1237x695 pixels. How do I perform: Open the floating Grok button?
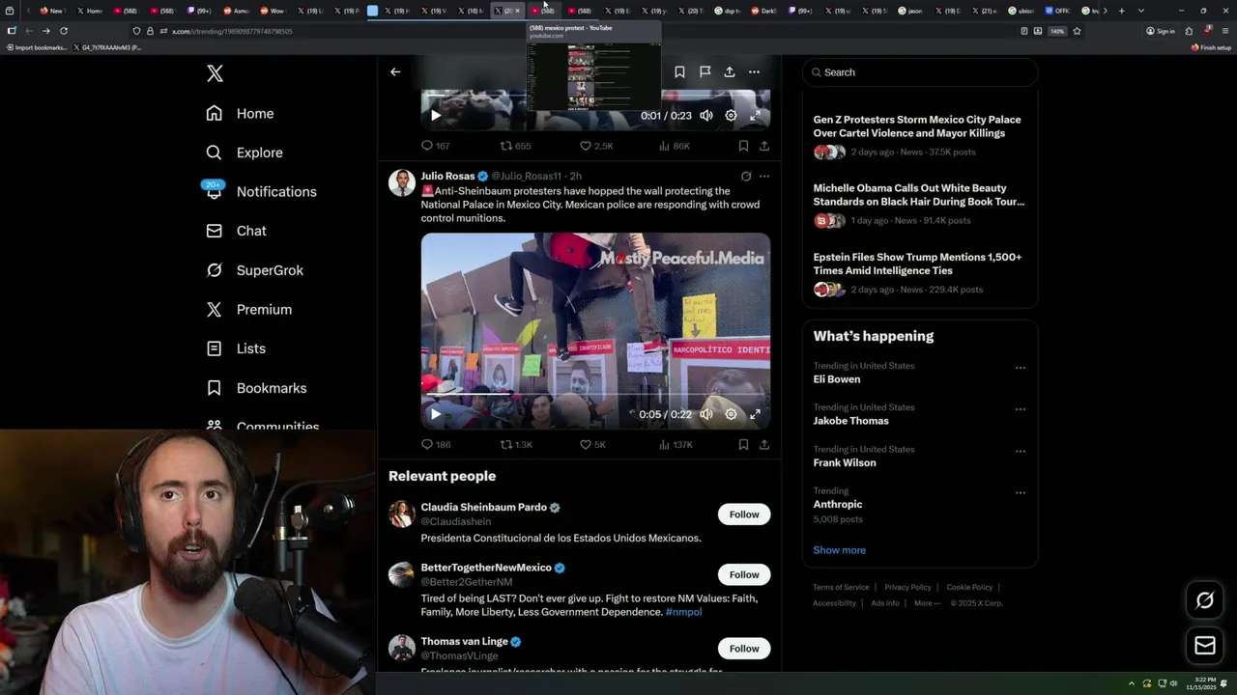click(1205, 600)
